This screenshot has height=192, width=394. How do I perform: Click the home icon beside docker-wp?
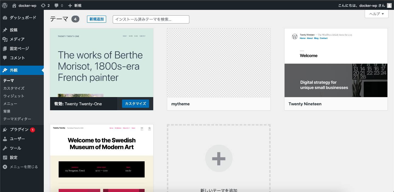[14, 5]
